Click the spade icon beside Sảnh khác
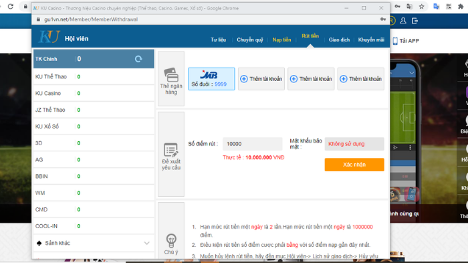The width and height of the screenshot is (468, 263). (x=39, y=243)
